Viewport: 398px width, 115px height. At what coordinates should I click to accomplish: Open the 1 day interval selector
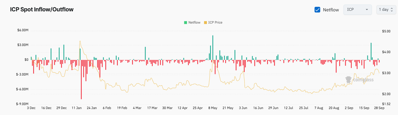pyautogui.click(x=386, y=10)
